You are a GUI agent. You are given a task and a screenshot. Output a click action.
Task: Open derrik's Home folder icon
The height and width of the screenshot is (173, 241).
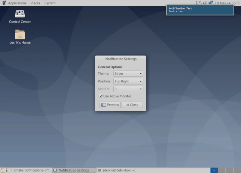tap(20, 37)
